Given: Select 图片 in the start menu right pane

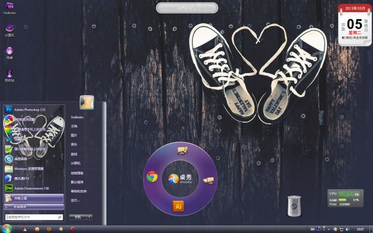Looking at the screenshot, I should pos(74,135).
